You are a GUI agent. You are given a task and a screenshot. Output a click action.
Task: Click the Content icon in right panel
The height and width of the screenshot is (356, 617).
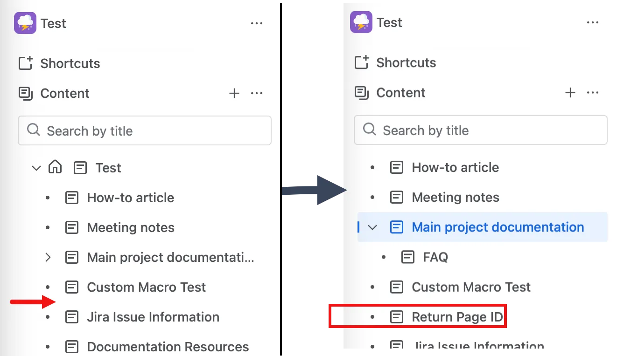362,92
